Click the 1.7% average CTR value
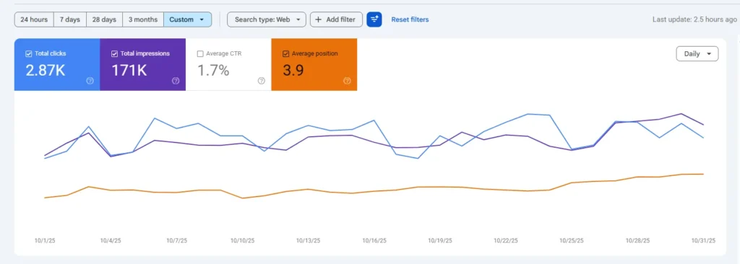Image resolution: width=740 pixels, height=264 pixels. (213, 70)
